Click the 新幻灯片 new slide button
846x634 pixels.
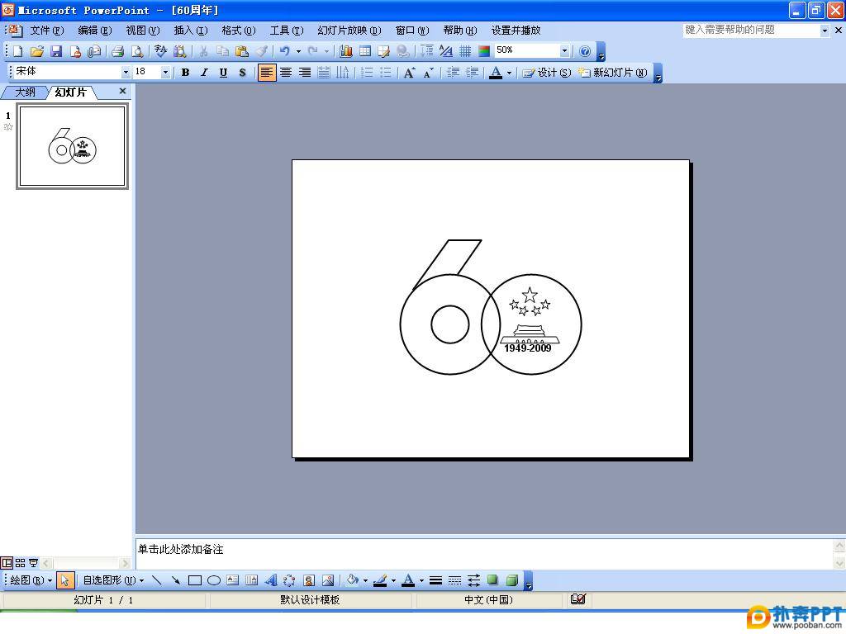612,73
